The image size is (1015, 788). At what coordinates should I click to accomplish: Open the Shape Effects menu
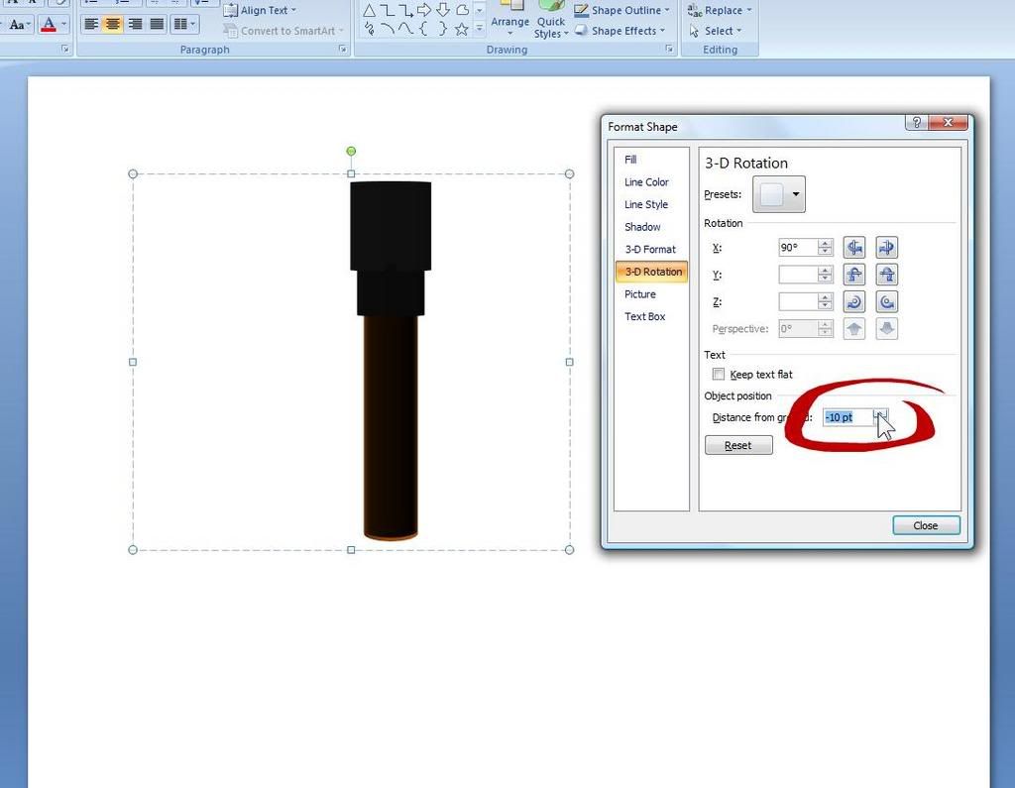pos(620,31)
